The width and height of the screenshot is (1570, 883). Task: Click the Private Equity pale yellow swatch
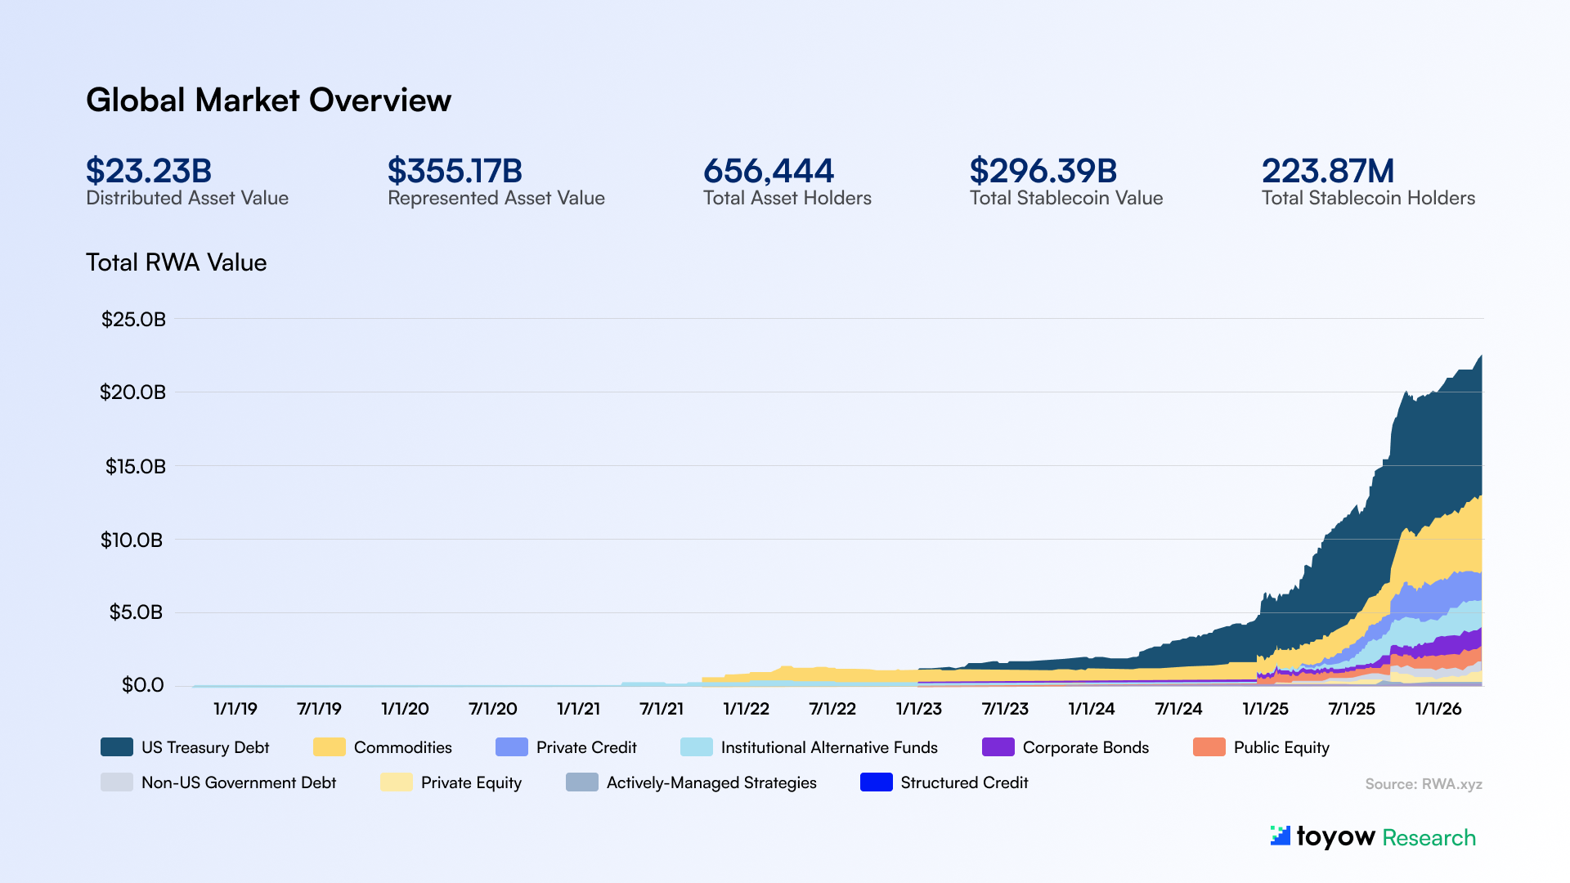click(396, 782)
